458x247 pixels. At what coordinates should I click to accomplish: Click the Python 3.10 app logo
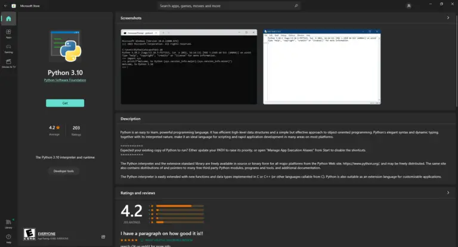65,46
